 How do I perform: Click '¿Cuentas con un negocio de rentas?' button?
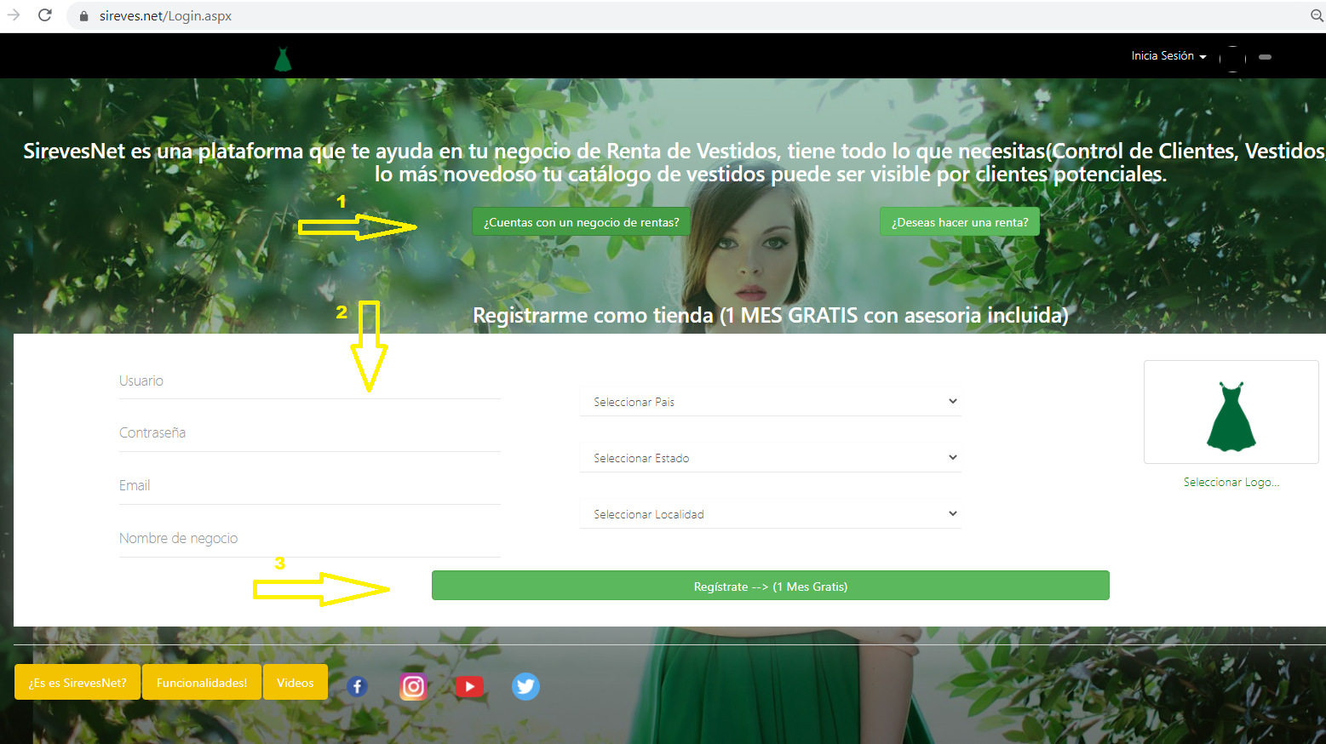point(581,222)
